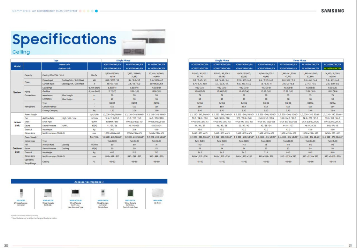Click the MWR-WG00JN new standard controller image
Image resolution: width=357 pixels, height=248 pixels.
coord(75,193)
